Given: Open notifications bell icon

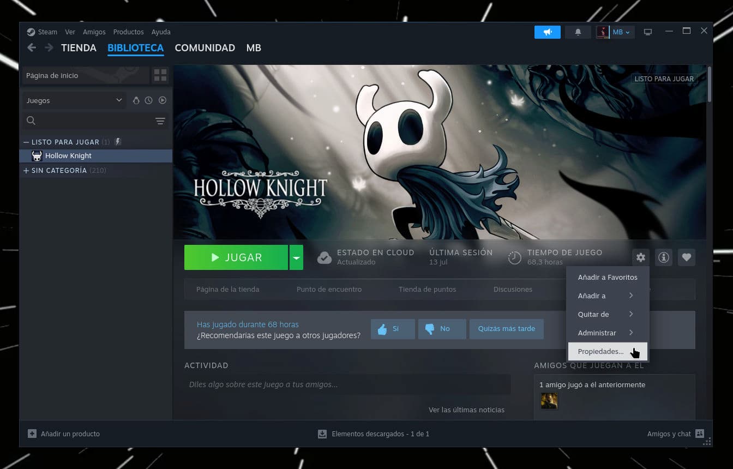Looking at the screenshot, I should [578, 32].
